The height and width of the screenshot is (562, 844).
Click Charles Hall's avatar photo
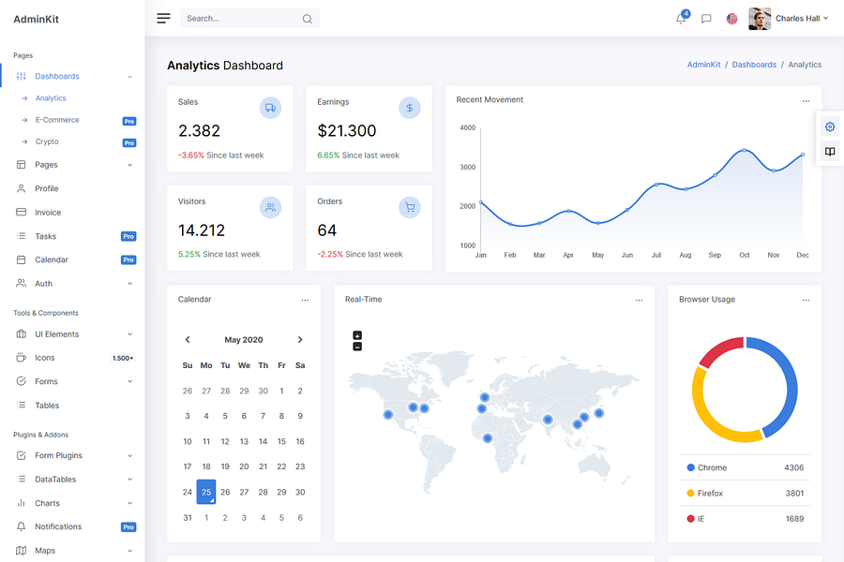760,19
